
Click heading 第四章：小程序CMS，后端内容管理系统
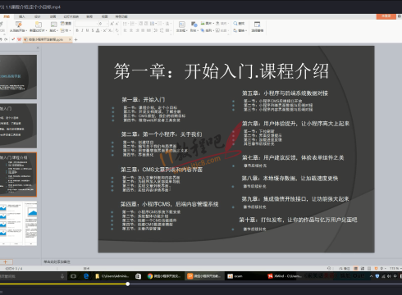170,204
